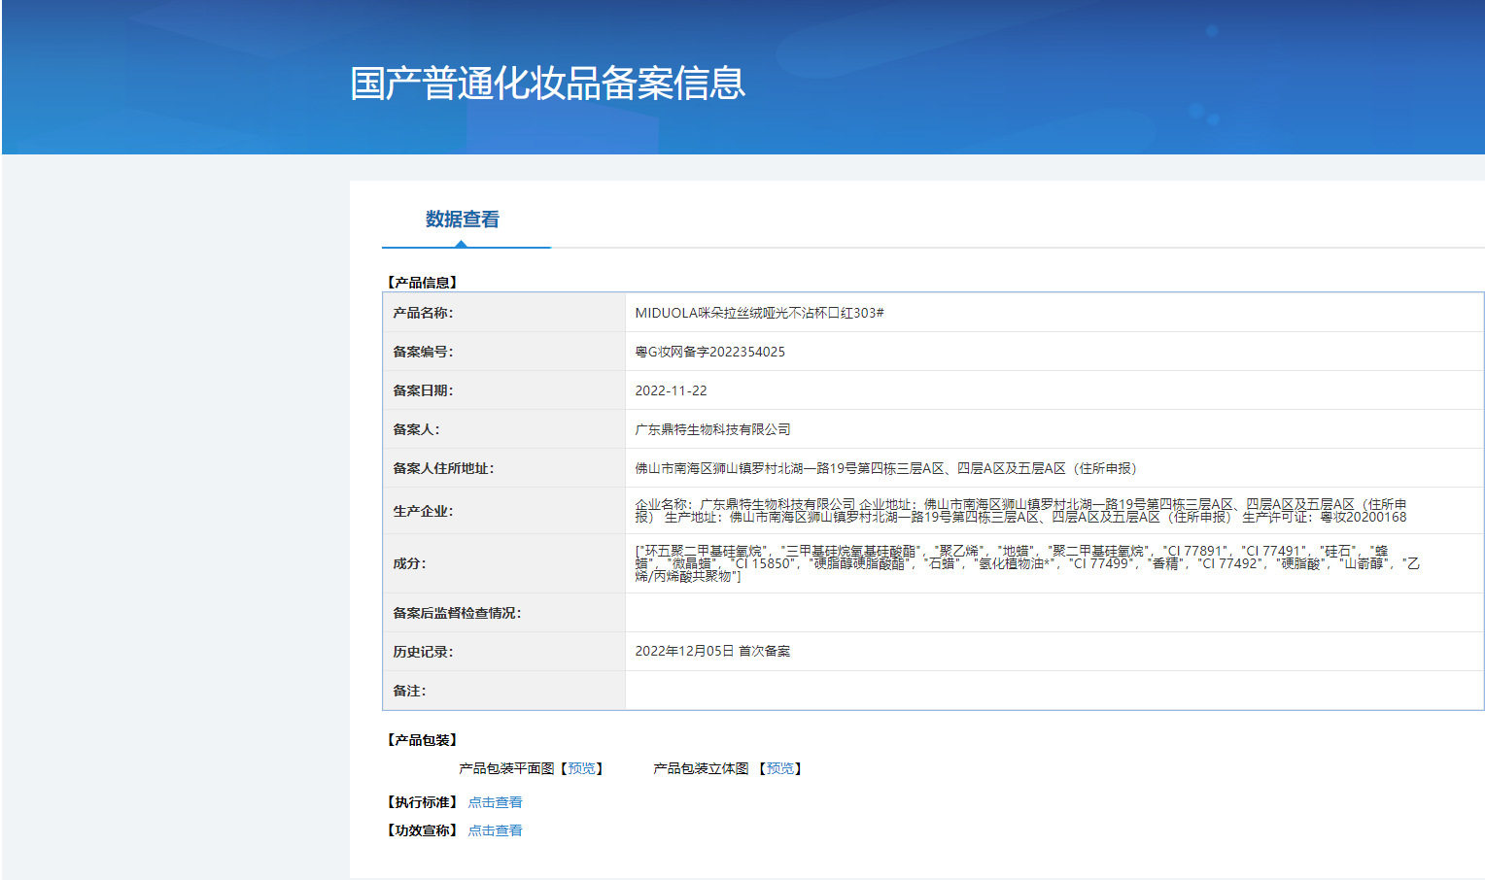Select the 备案人住所地址 address value

[x=885, y=468]
